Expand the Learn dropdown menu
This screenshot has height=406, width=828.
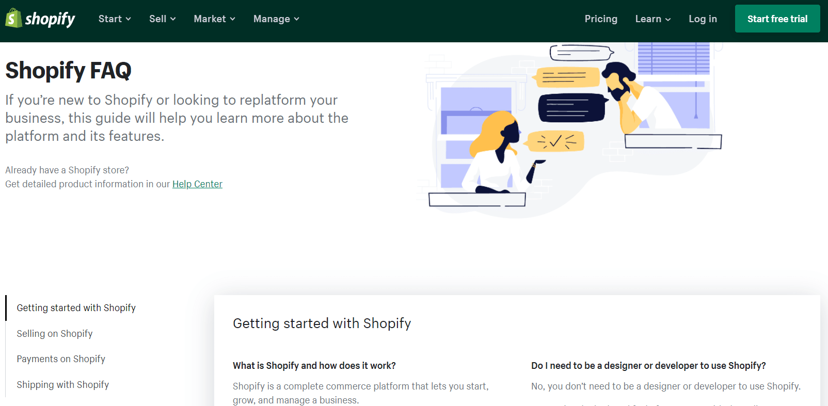point(652,19)
